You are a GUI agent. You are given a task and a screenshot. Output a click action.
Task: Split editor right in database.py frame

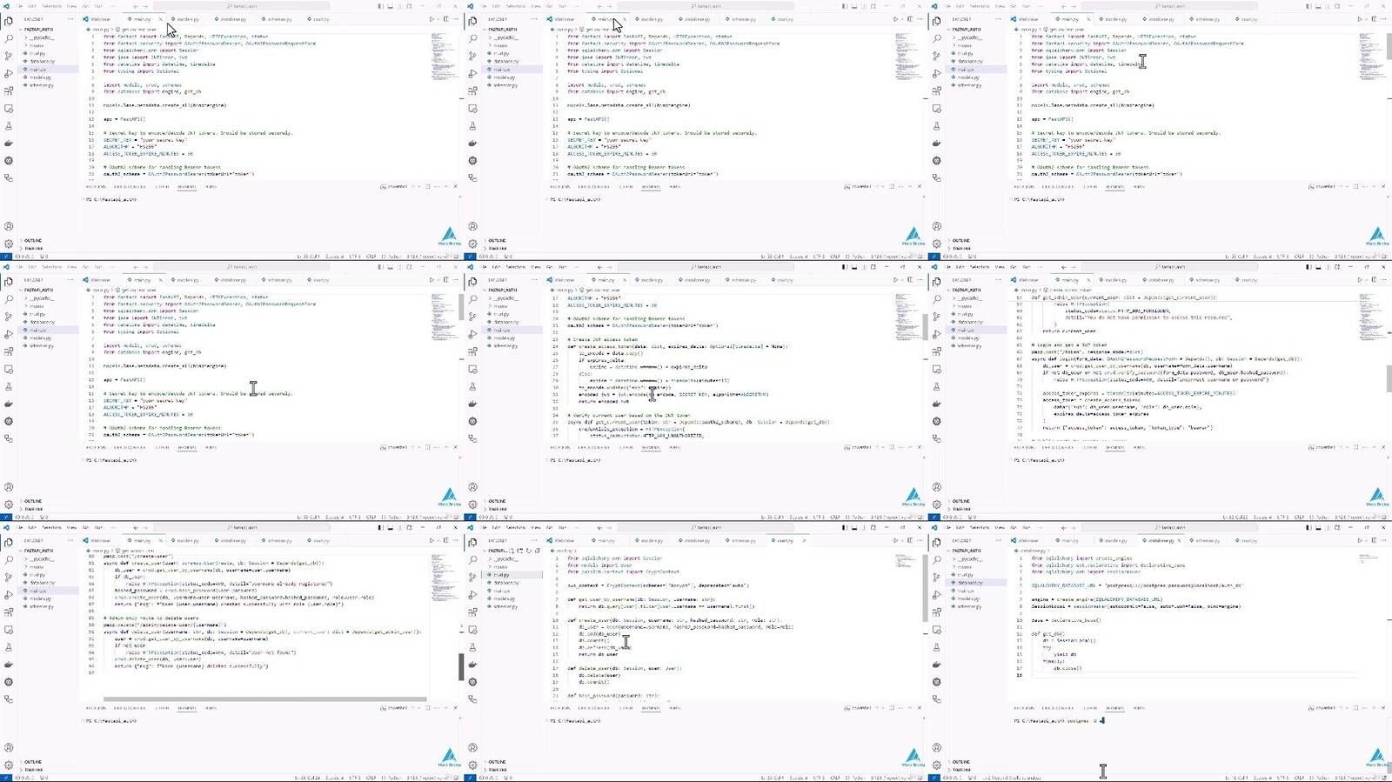(x=1374, y=540)
